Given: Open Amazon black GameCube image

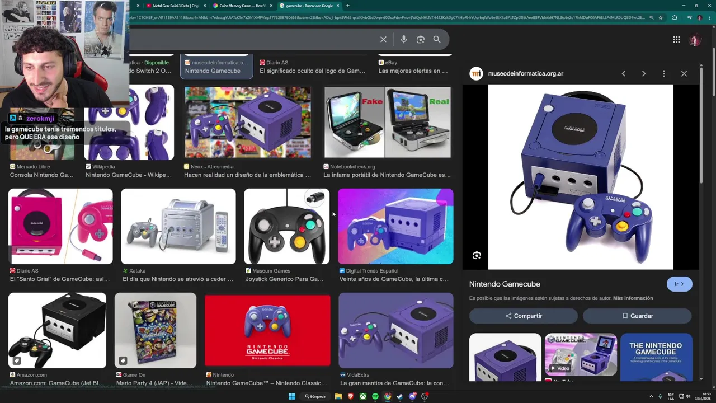Looking at the screenshot, I should point(57,330).
